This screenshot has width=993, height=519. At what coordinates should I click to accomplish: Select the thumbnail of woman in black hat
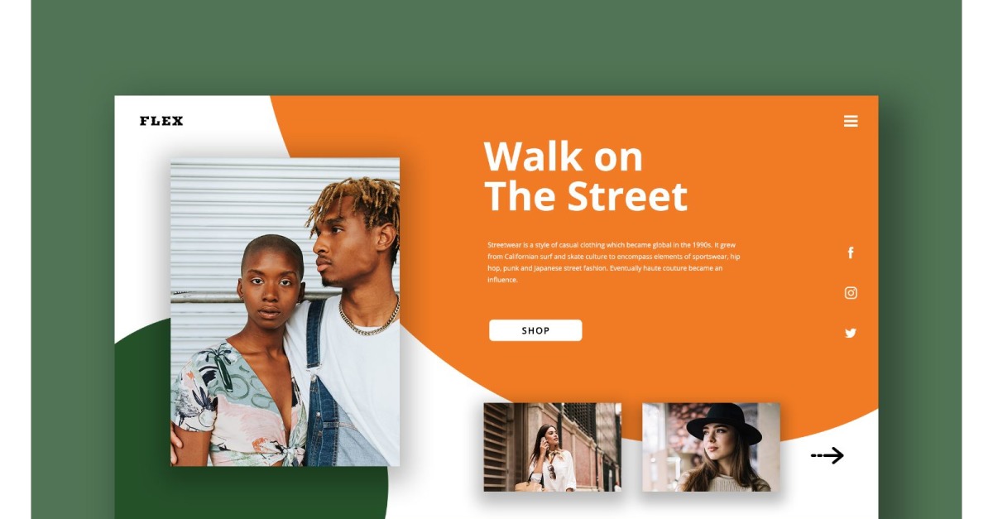coord(712,447)
